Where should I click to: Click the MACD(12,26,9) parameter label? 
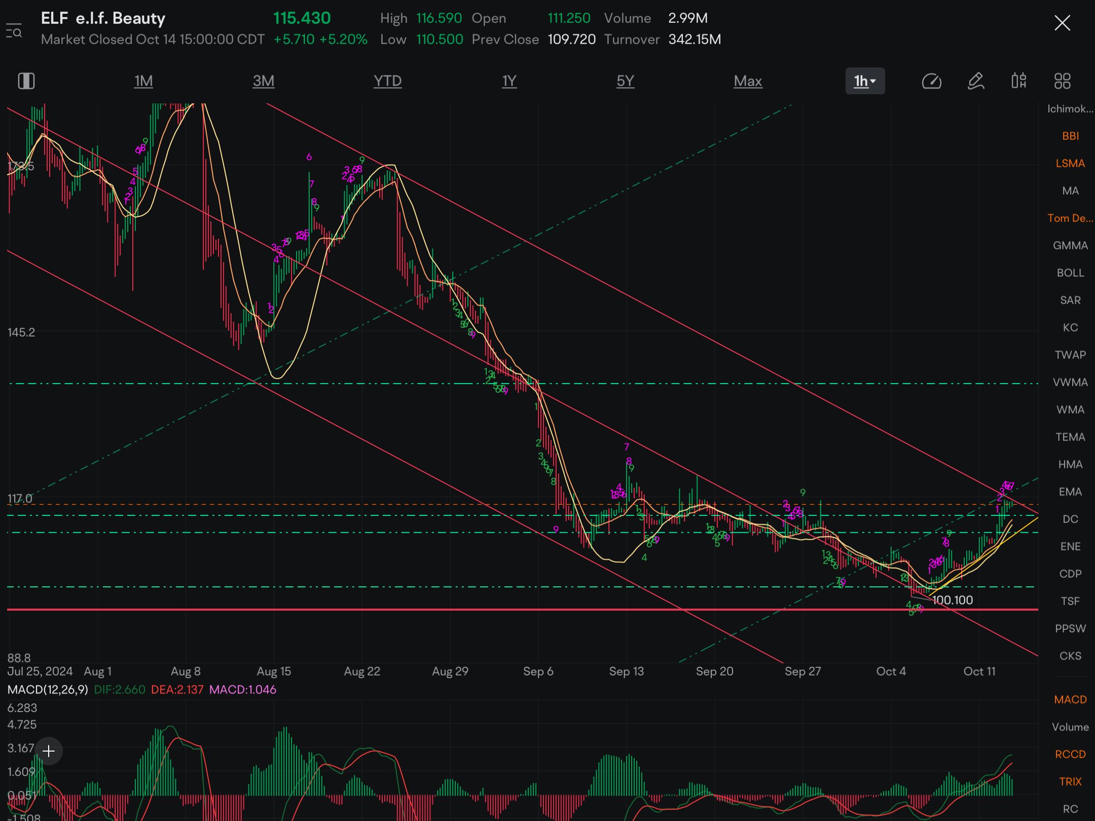48,690
